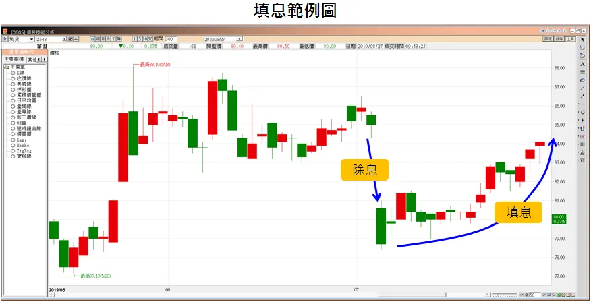Select the K線 chart type radio
Image resolution: width=591 pixels, height=302 pixels.
[13, 73]
